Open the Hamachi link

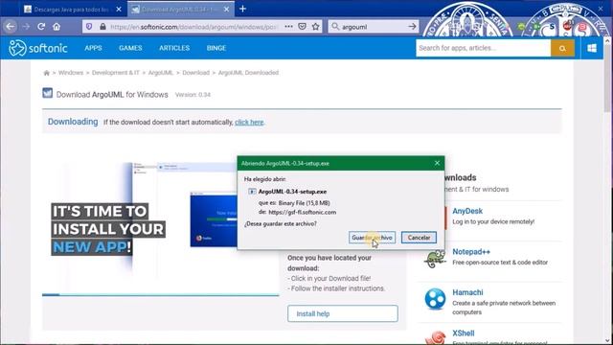click(467, 292)
